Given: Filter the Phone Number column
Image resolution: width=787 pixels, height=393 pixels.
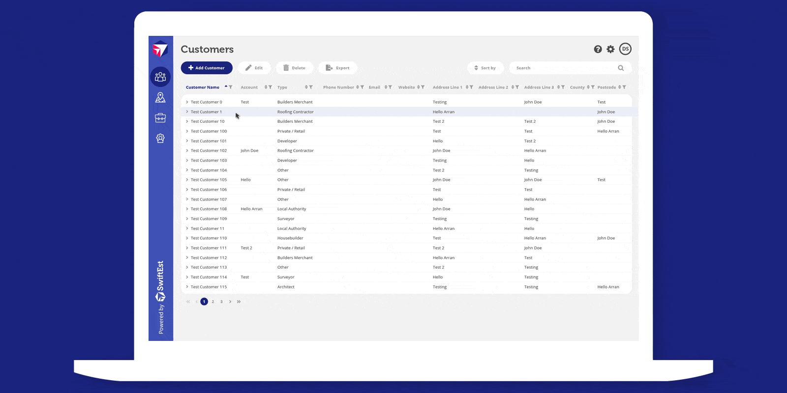Looking at the screenshot, I should tap(362, 87).
